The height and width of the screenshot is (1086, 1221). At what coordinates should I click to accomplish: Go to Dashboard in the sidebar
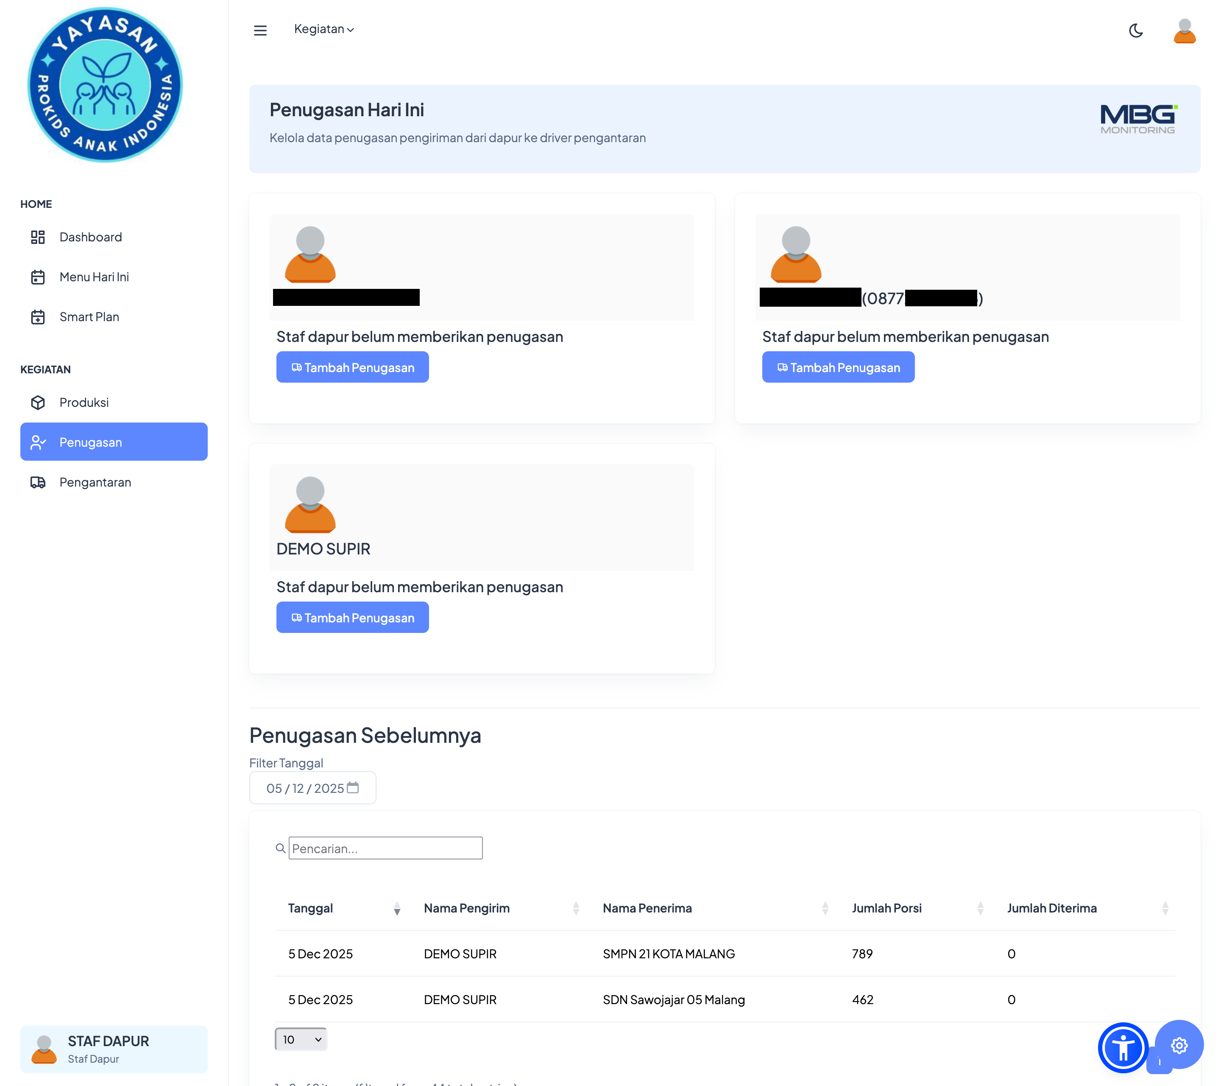tap(90, 237)
